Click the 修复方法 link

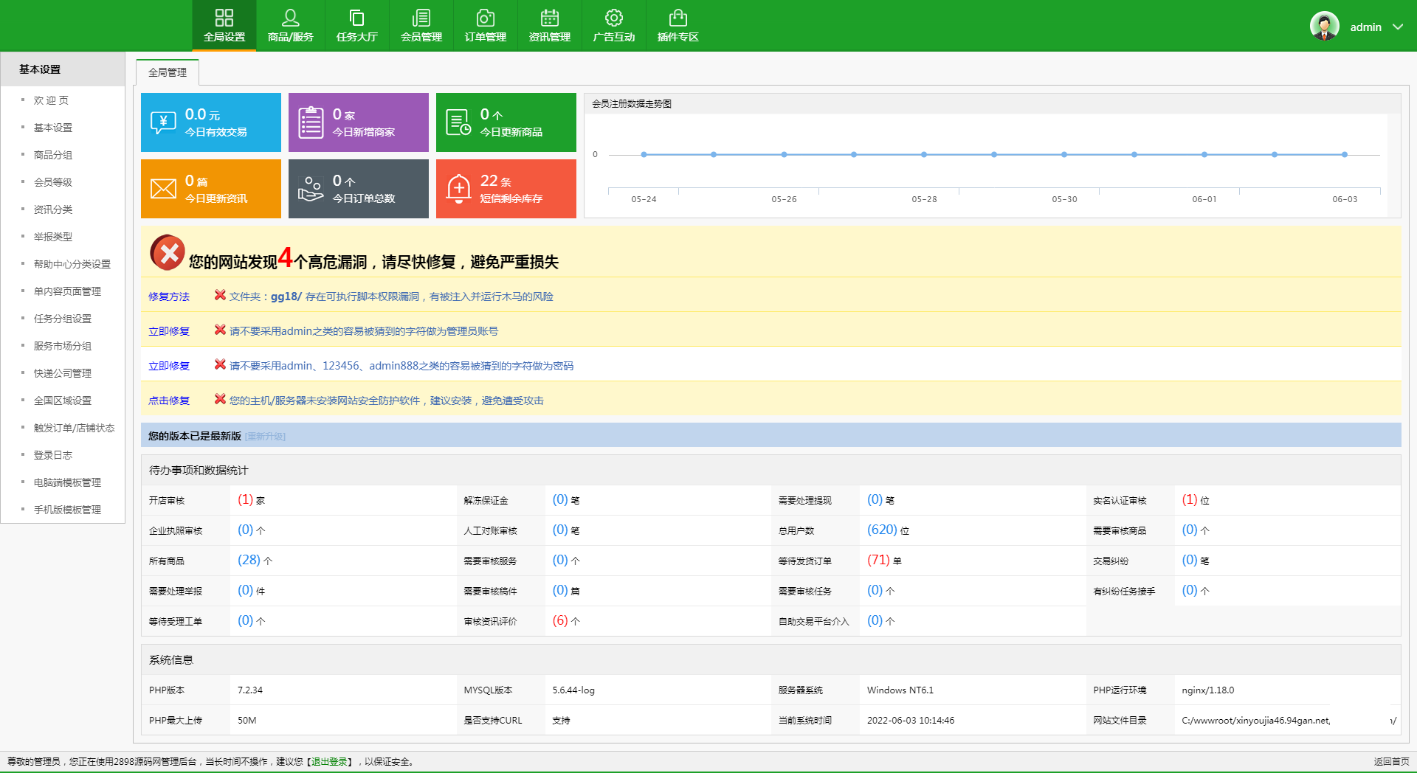pos(169,297)
